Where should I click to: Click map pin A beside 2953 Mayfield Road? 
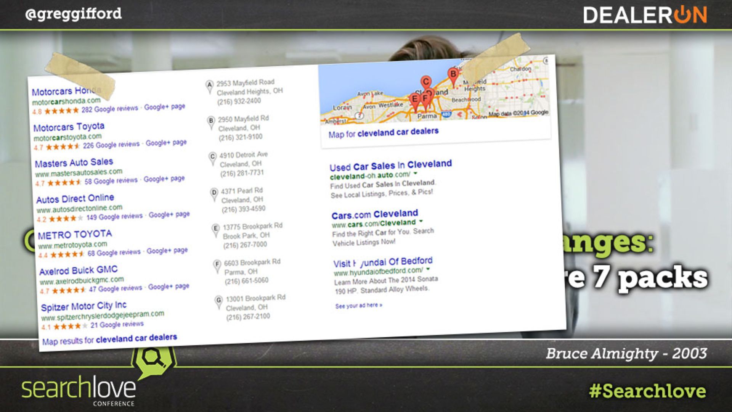209,87
